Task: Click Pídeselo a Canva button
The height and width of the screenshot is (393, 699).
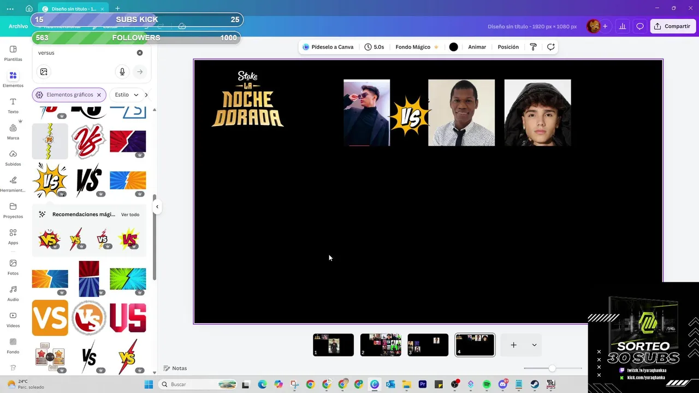Action: [x=328, y=47]
